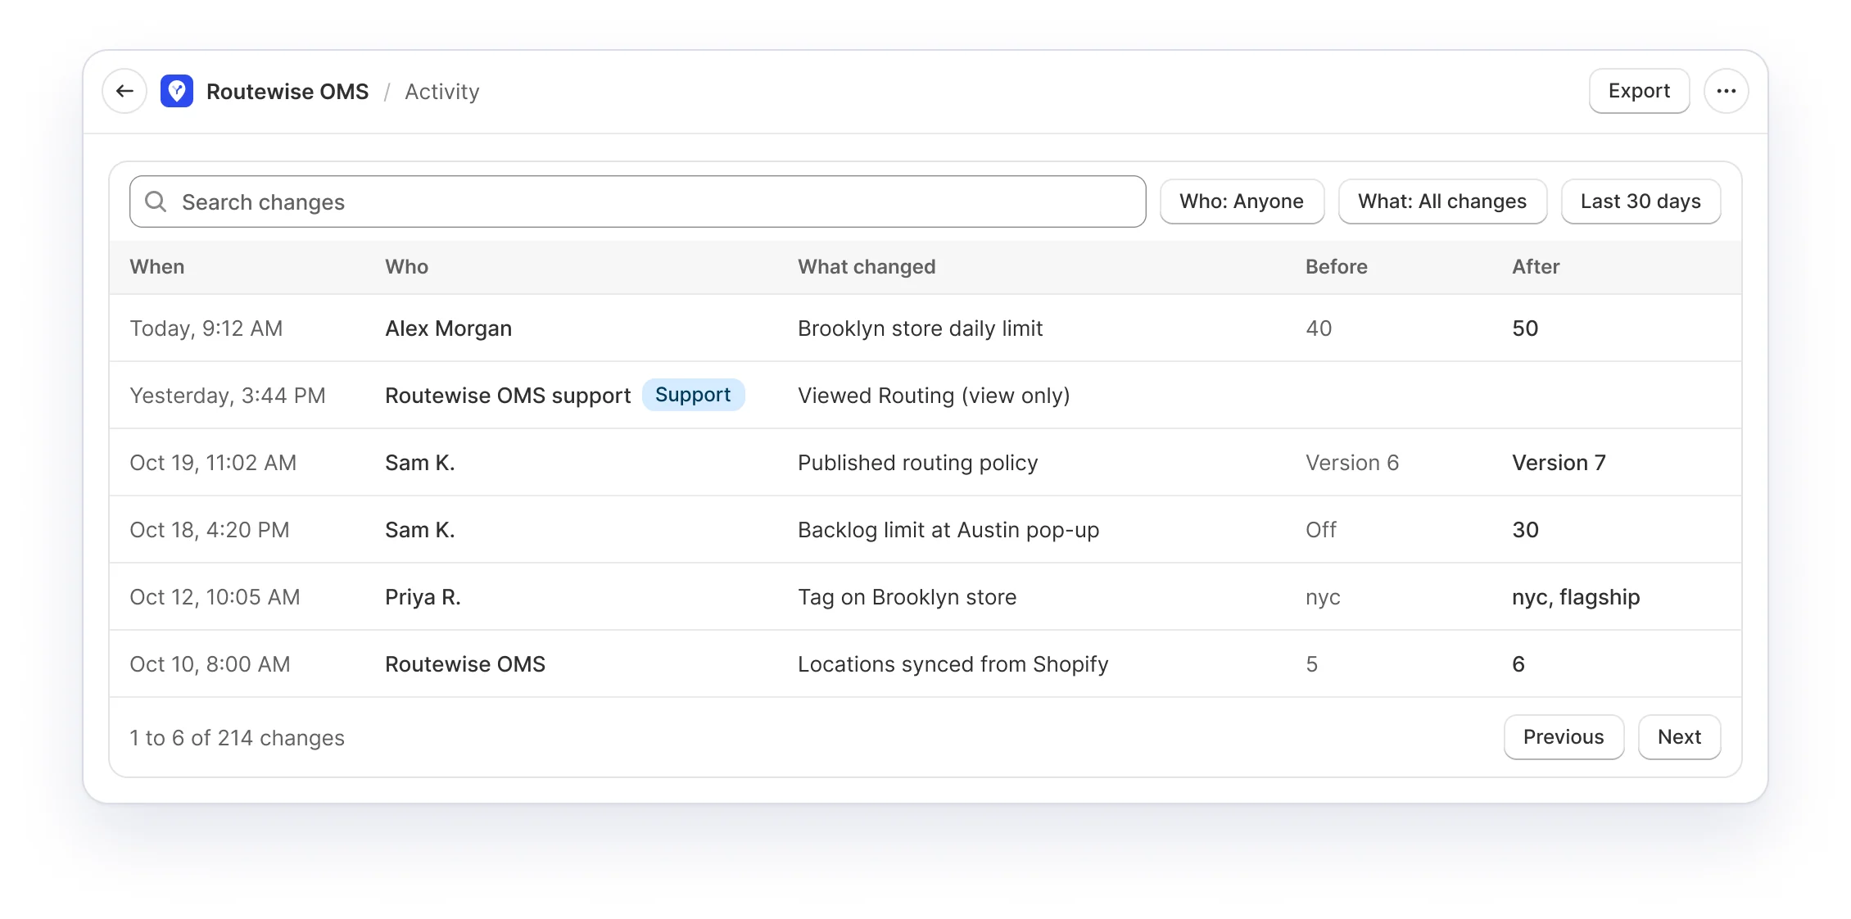Open the What: All changes filter
The image size is (1851, 919).
1442,201
